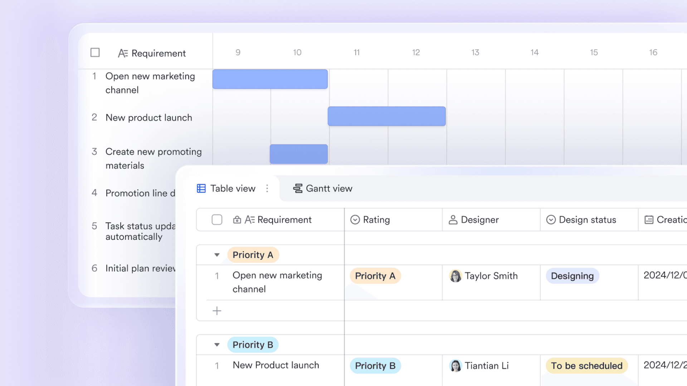Click the Table view grid icon
The image size is (687, 386).
201,188
